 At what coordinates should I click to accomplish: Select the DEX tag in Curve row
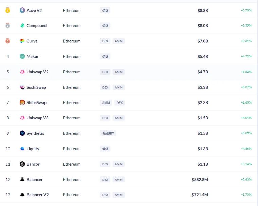(105, 41)
